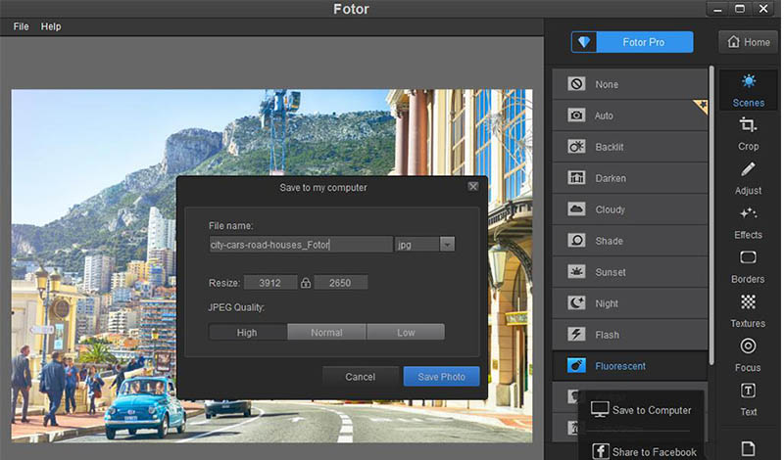
Task: Select the Adjust pencil tool
Action: (x=748, y=177)
